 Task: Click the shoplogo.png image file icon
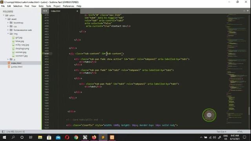13,49
